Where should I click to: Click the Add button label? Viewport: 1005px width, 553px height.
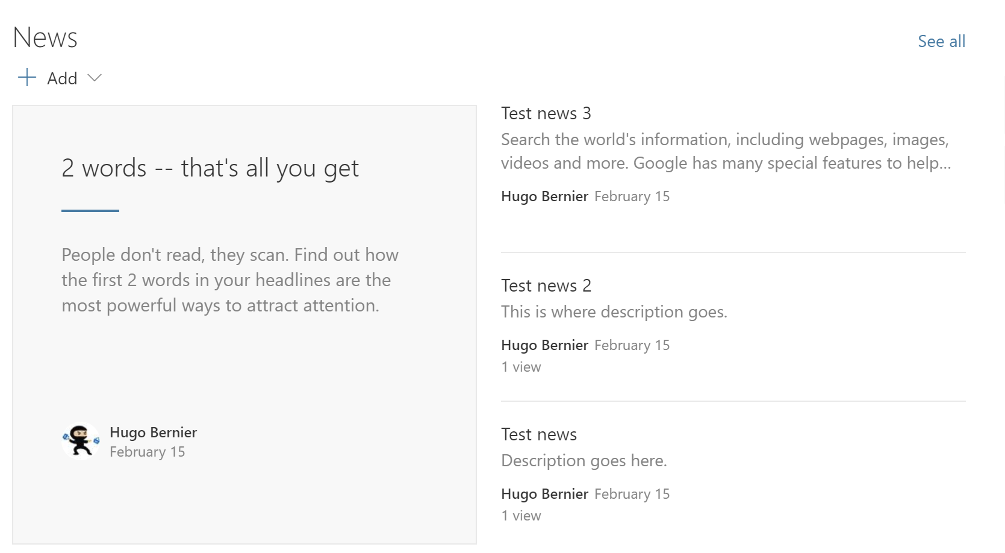coord(62,78)
